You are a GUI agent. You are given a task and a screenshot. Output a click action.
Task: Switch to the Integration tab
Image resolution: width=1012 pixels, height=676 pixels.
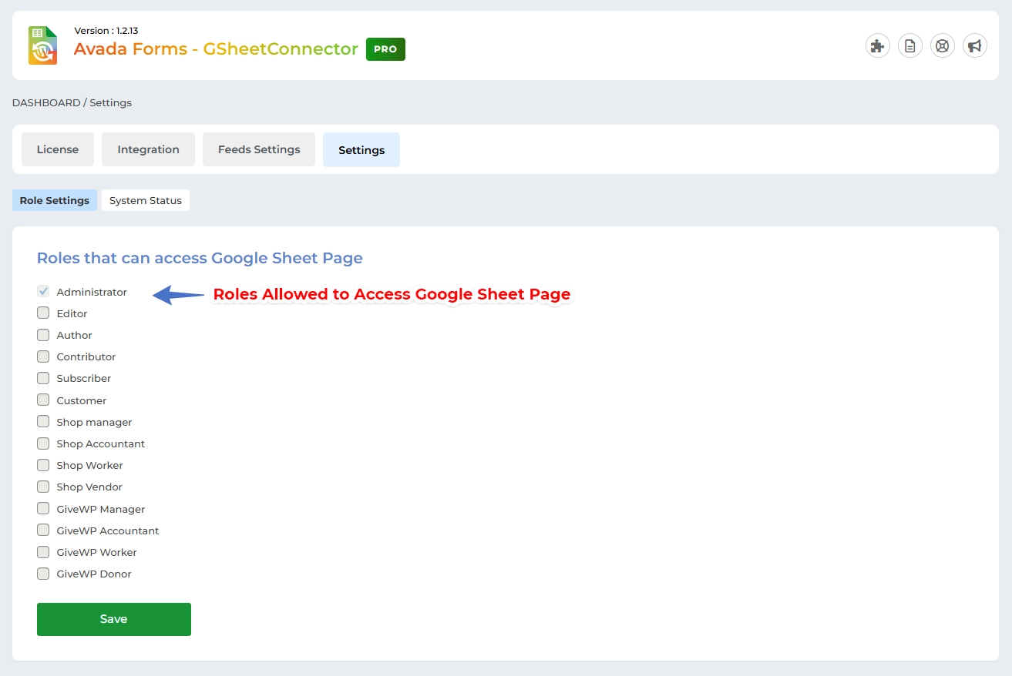click(148, 149)
